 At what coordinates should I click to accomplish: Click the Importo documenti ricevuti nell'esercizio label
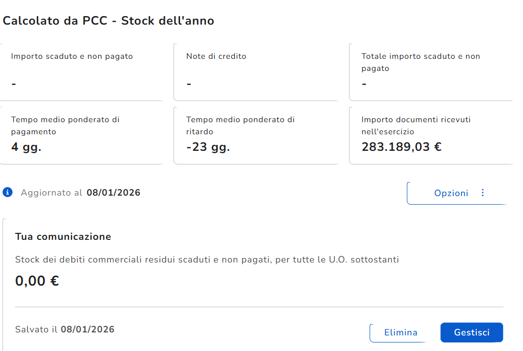(416, 126)
